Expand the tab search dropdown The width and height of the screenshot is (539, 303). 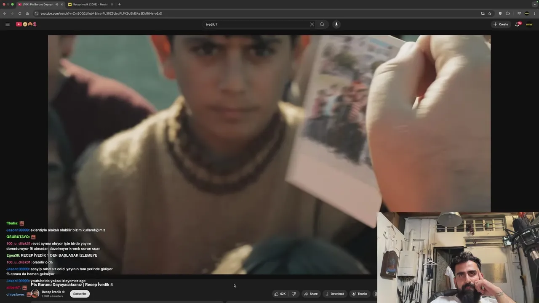tap(534, 4)
